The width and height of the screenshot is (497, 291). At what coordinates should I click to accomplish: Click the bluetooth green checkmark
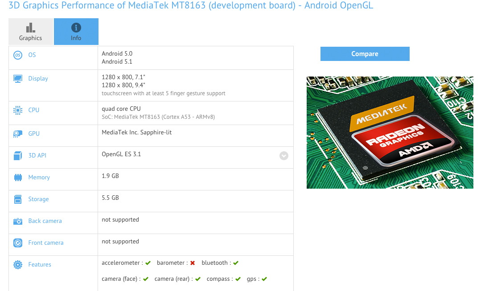pos(236,263)
